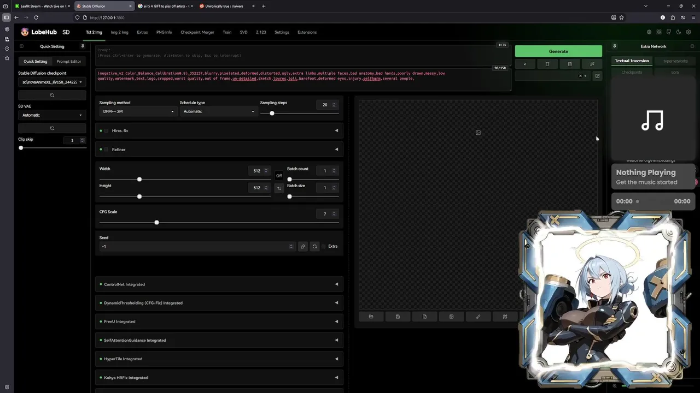Pin the Extra Network panel
The height and width of the screenshot is (393, 700).
pos(615,46)
